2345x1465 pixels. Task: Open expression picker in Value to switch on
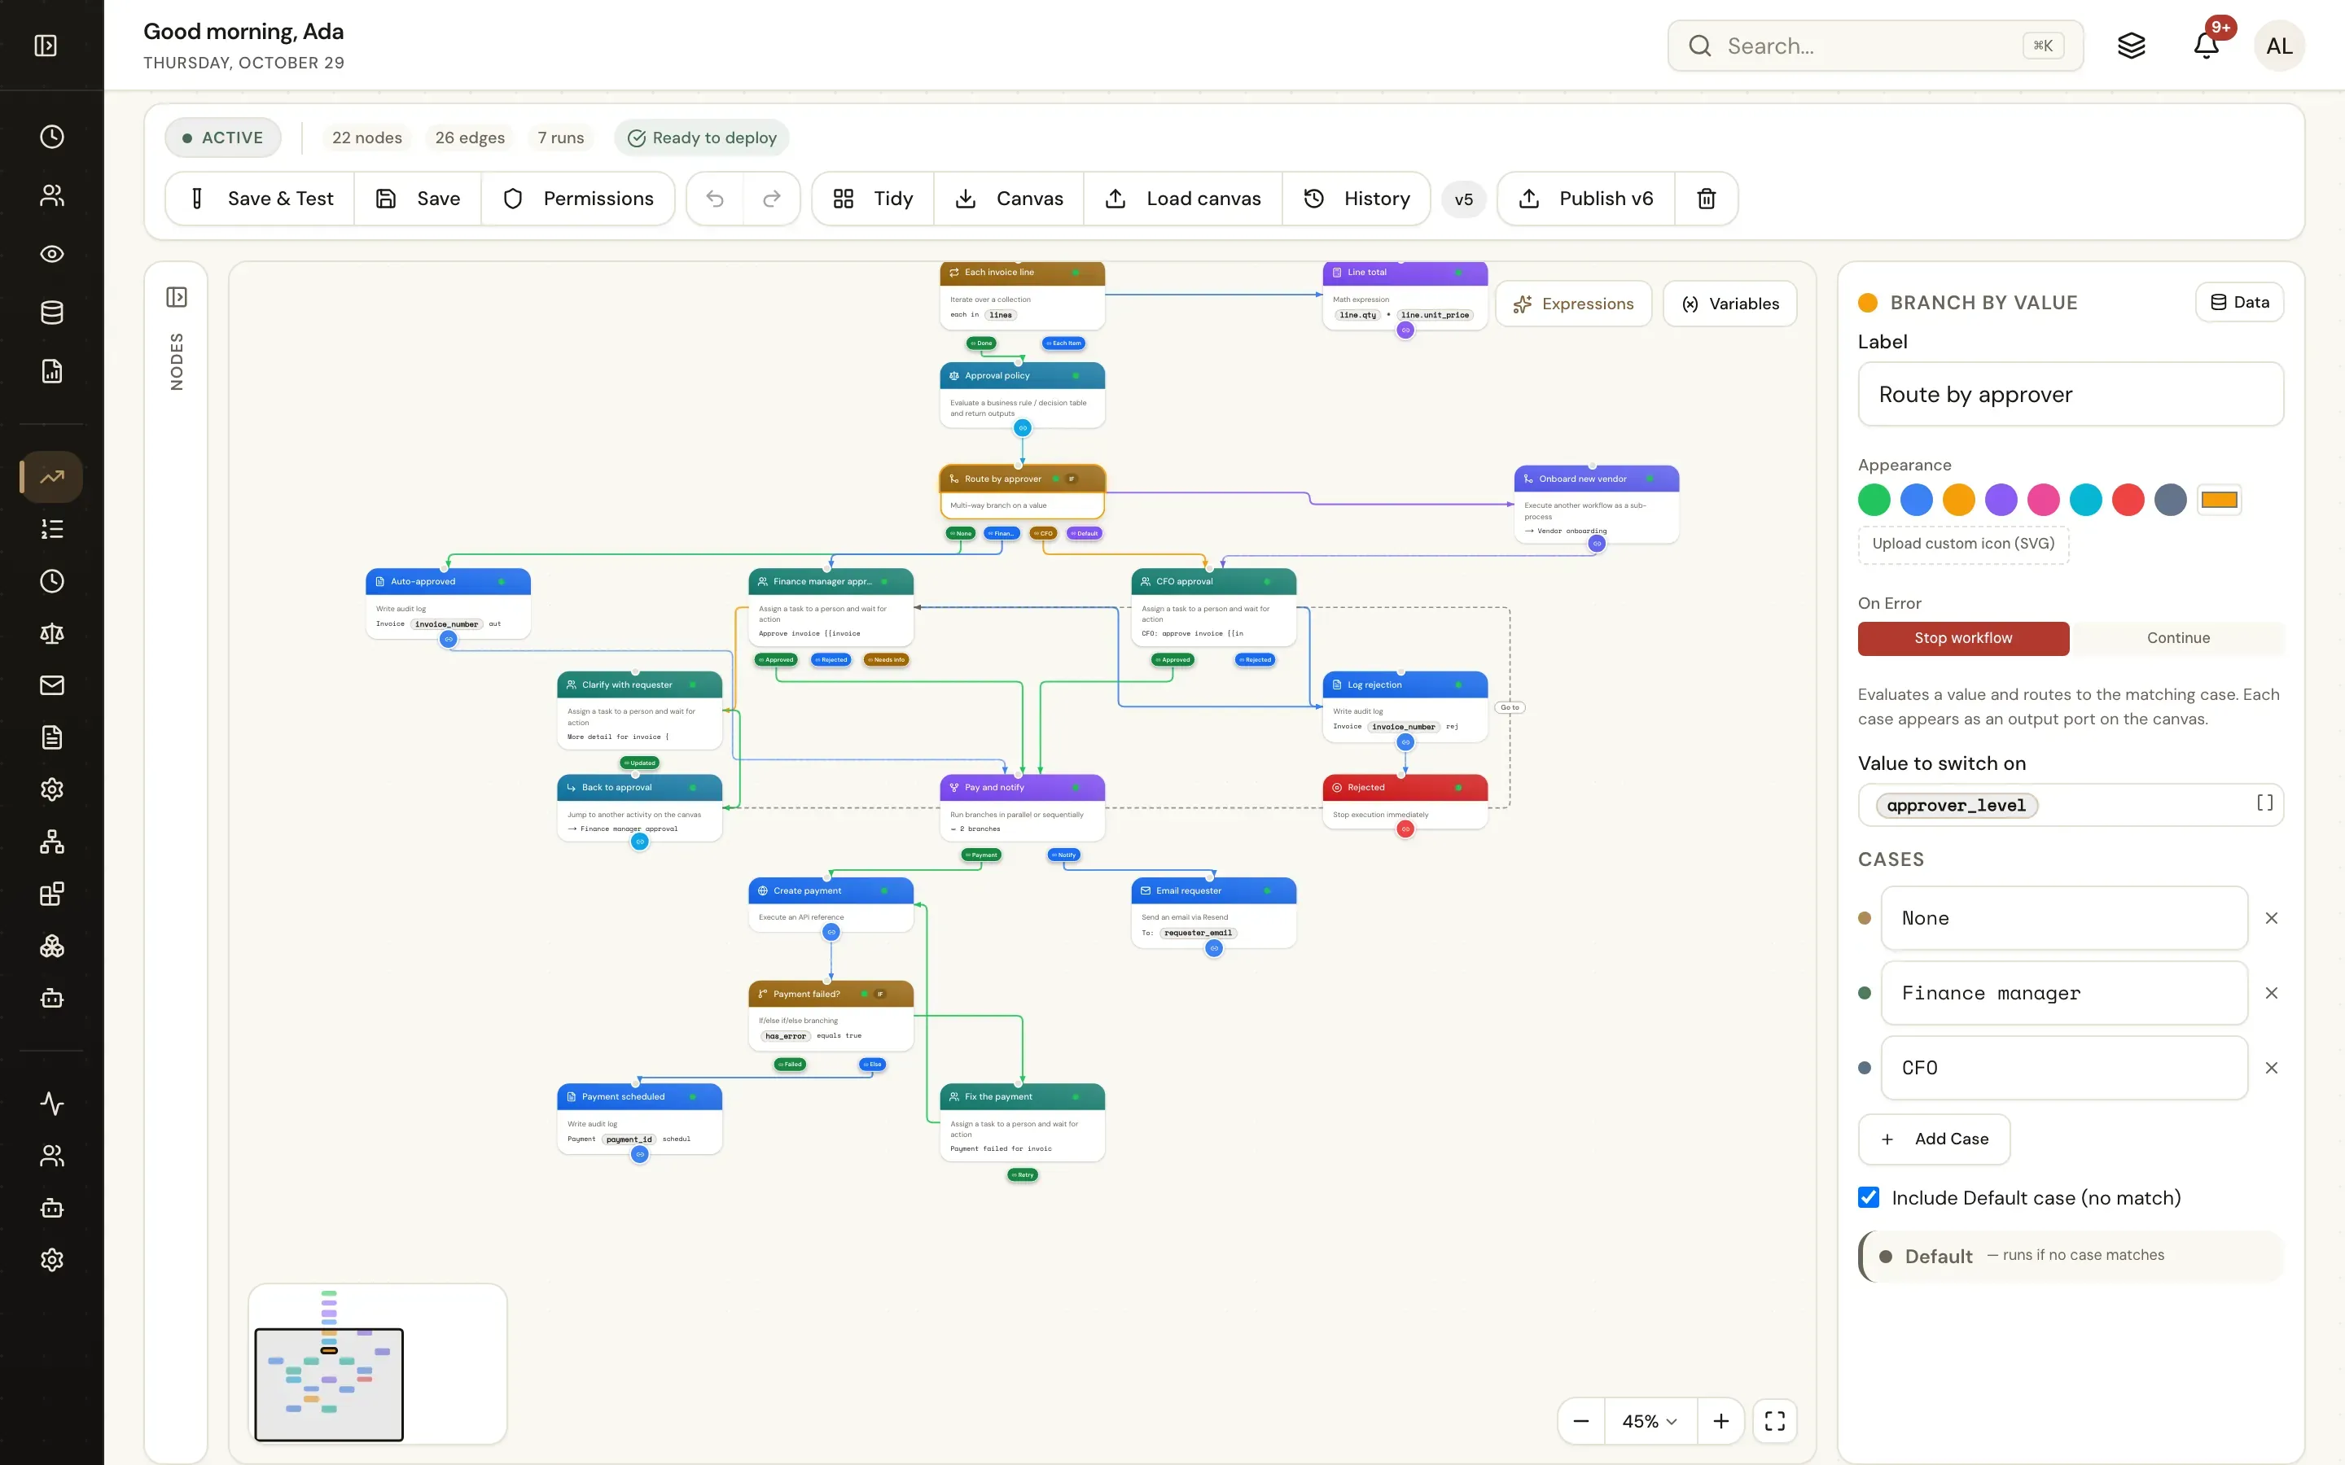[2264, 803]
